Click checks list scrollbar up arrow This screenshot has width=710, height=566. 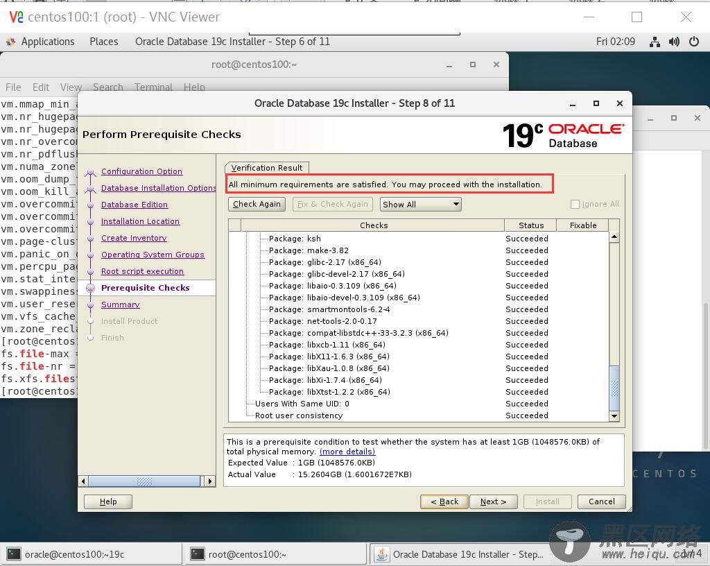click(x=614, y=237)
